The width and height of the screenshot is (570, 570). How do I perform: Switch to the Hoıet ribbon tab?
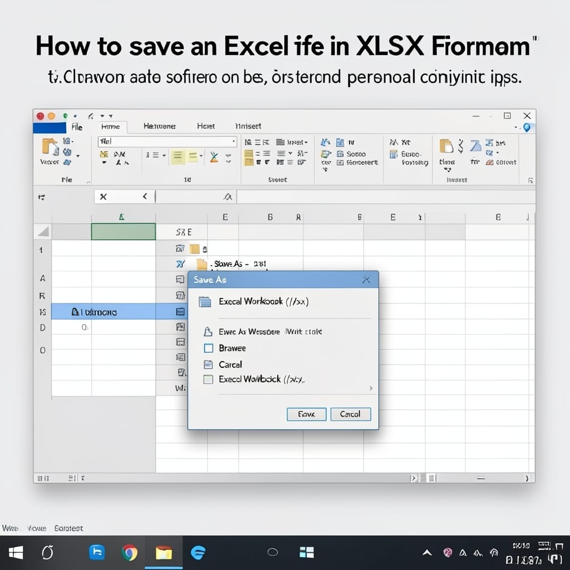click(x=206, y=126)
